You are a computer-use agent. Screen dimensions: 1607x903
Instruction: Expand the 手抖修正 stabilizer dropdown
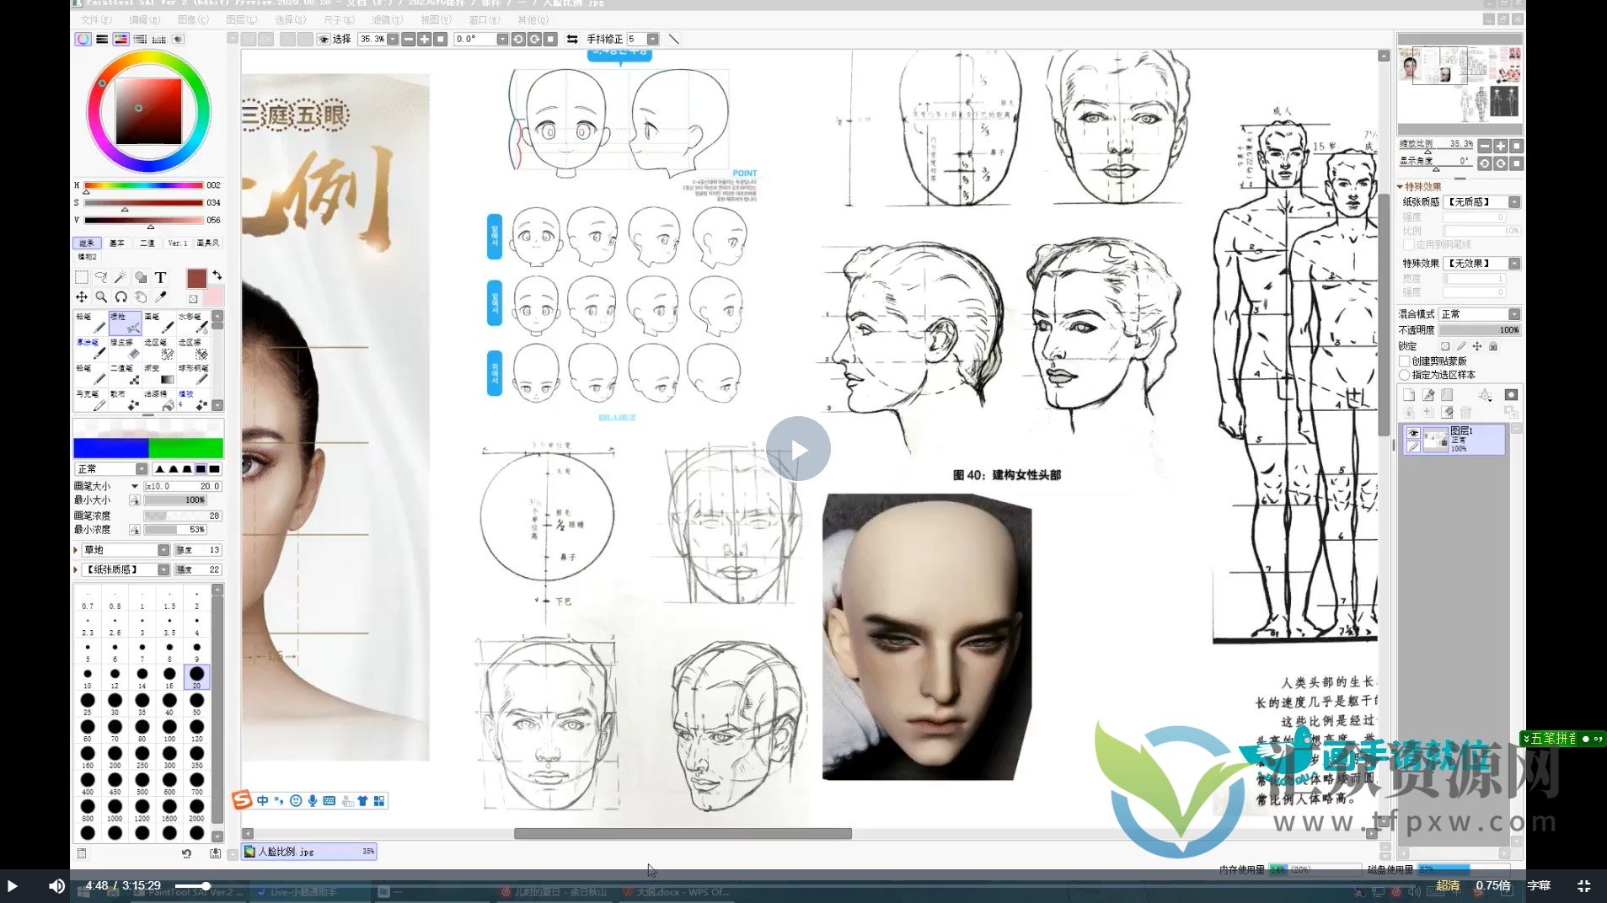point(652,39)
